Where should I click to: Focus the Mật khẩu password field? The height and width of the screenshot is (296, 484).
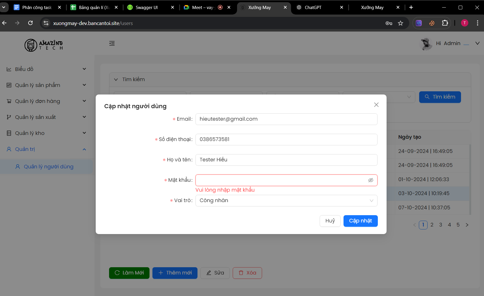[281, 180]
